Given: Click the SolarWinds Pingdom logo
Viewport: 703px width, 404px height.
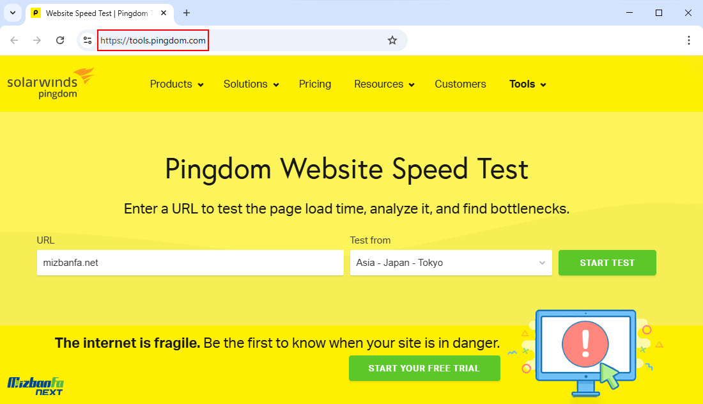Looking at the screenshot, I should 50,83.
